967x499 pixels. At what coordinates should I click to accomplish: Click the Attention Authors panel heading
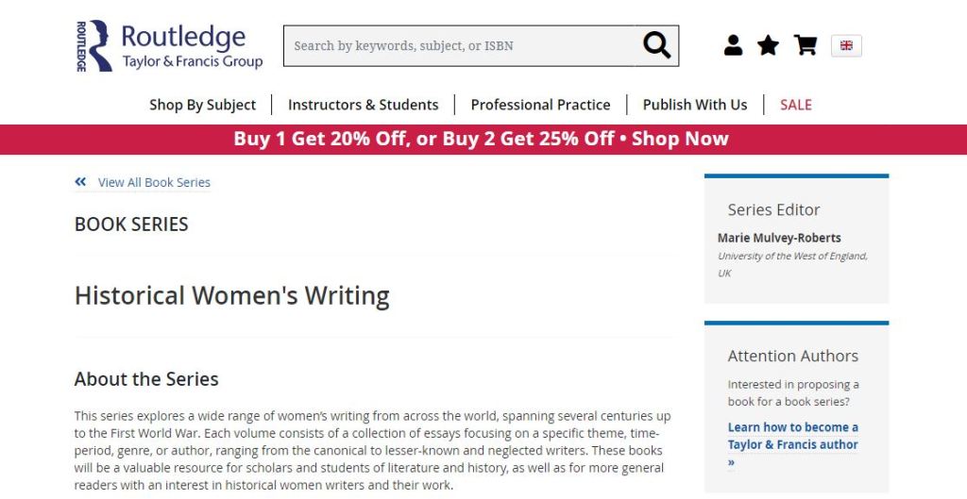(x=792, y=356)
